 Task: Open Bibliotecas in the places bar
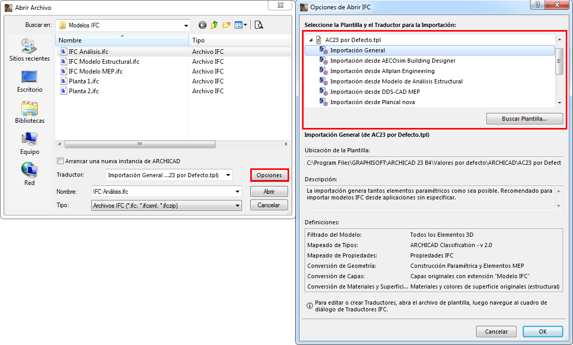(30, 112)
